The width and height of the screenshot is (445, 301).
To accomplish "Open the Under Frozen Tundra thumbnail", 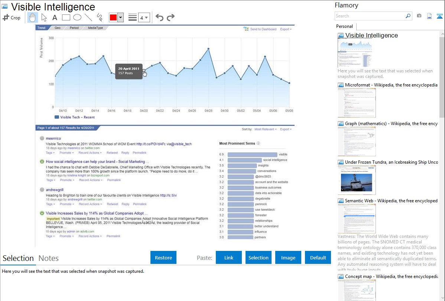I will click(x=357, y=180).
